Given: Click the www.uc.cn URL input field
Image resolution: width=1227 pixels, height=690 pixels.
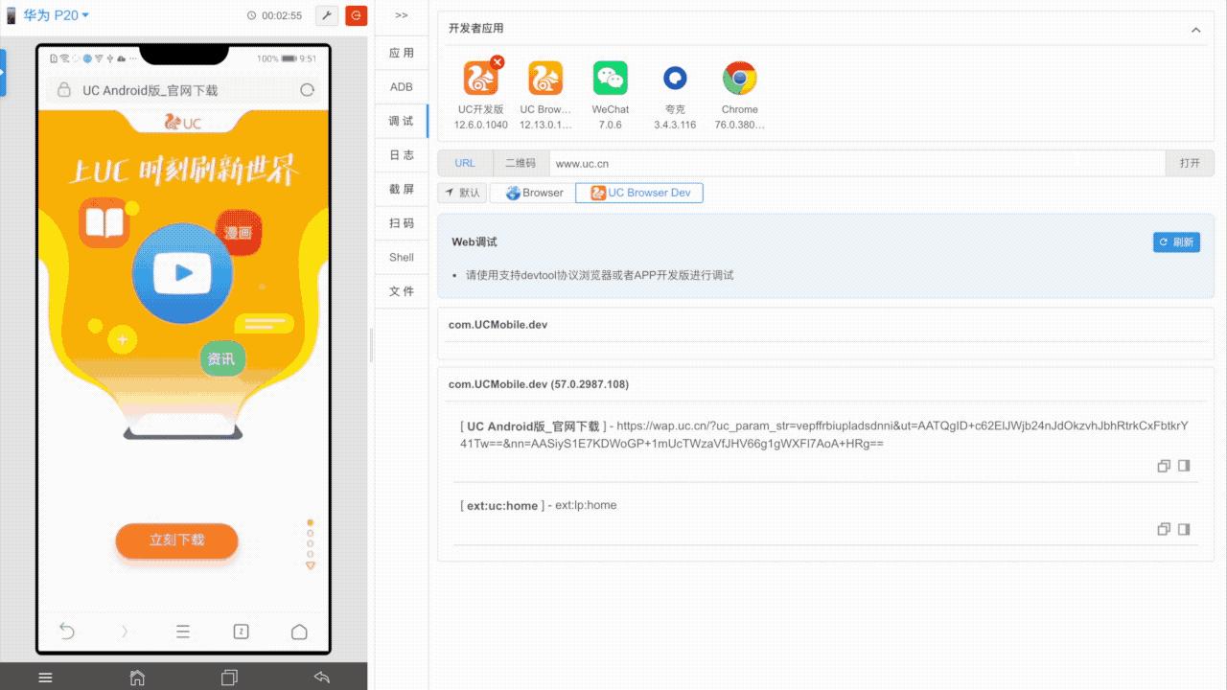Looking at the screenshot, I should click(x=857, y=163).
